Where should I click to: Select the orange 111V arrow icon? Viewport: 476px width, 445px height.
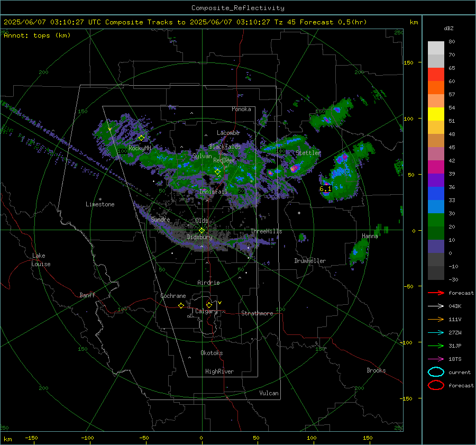point(436,319)
